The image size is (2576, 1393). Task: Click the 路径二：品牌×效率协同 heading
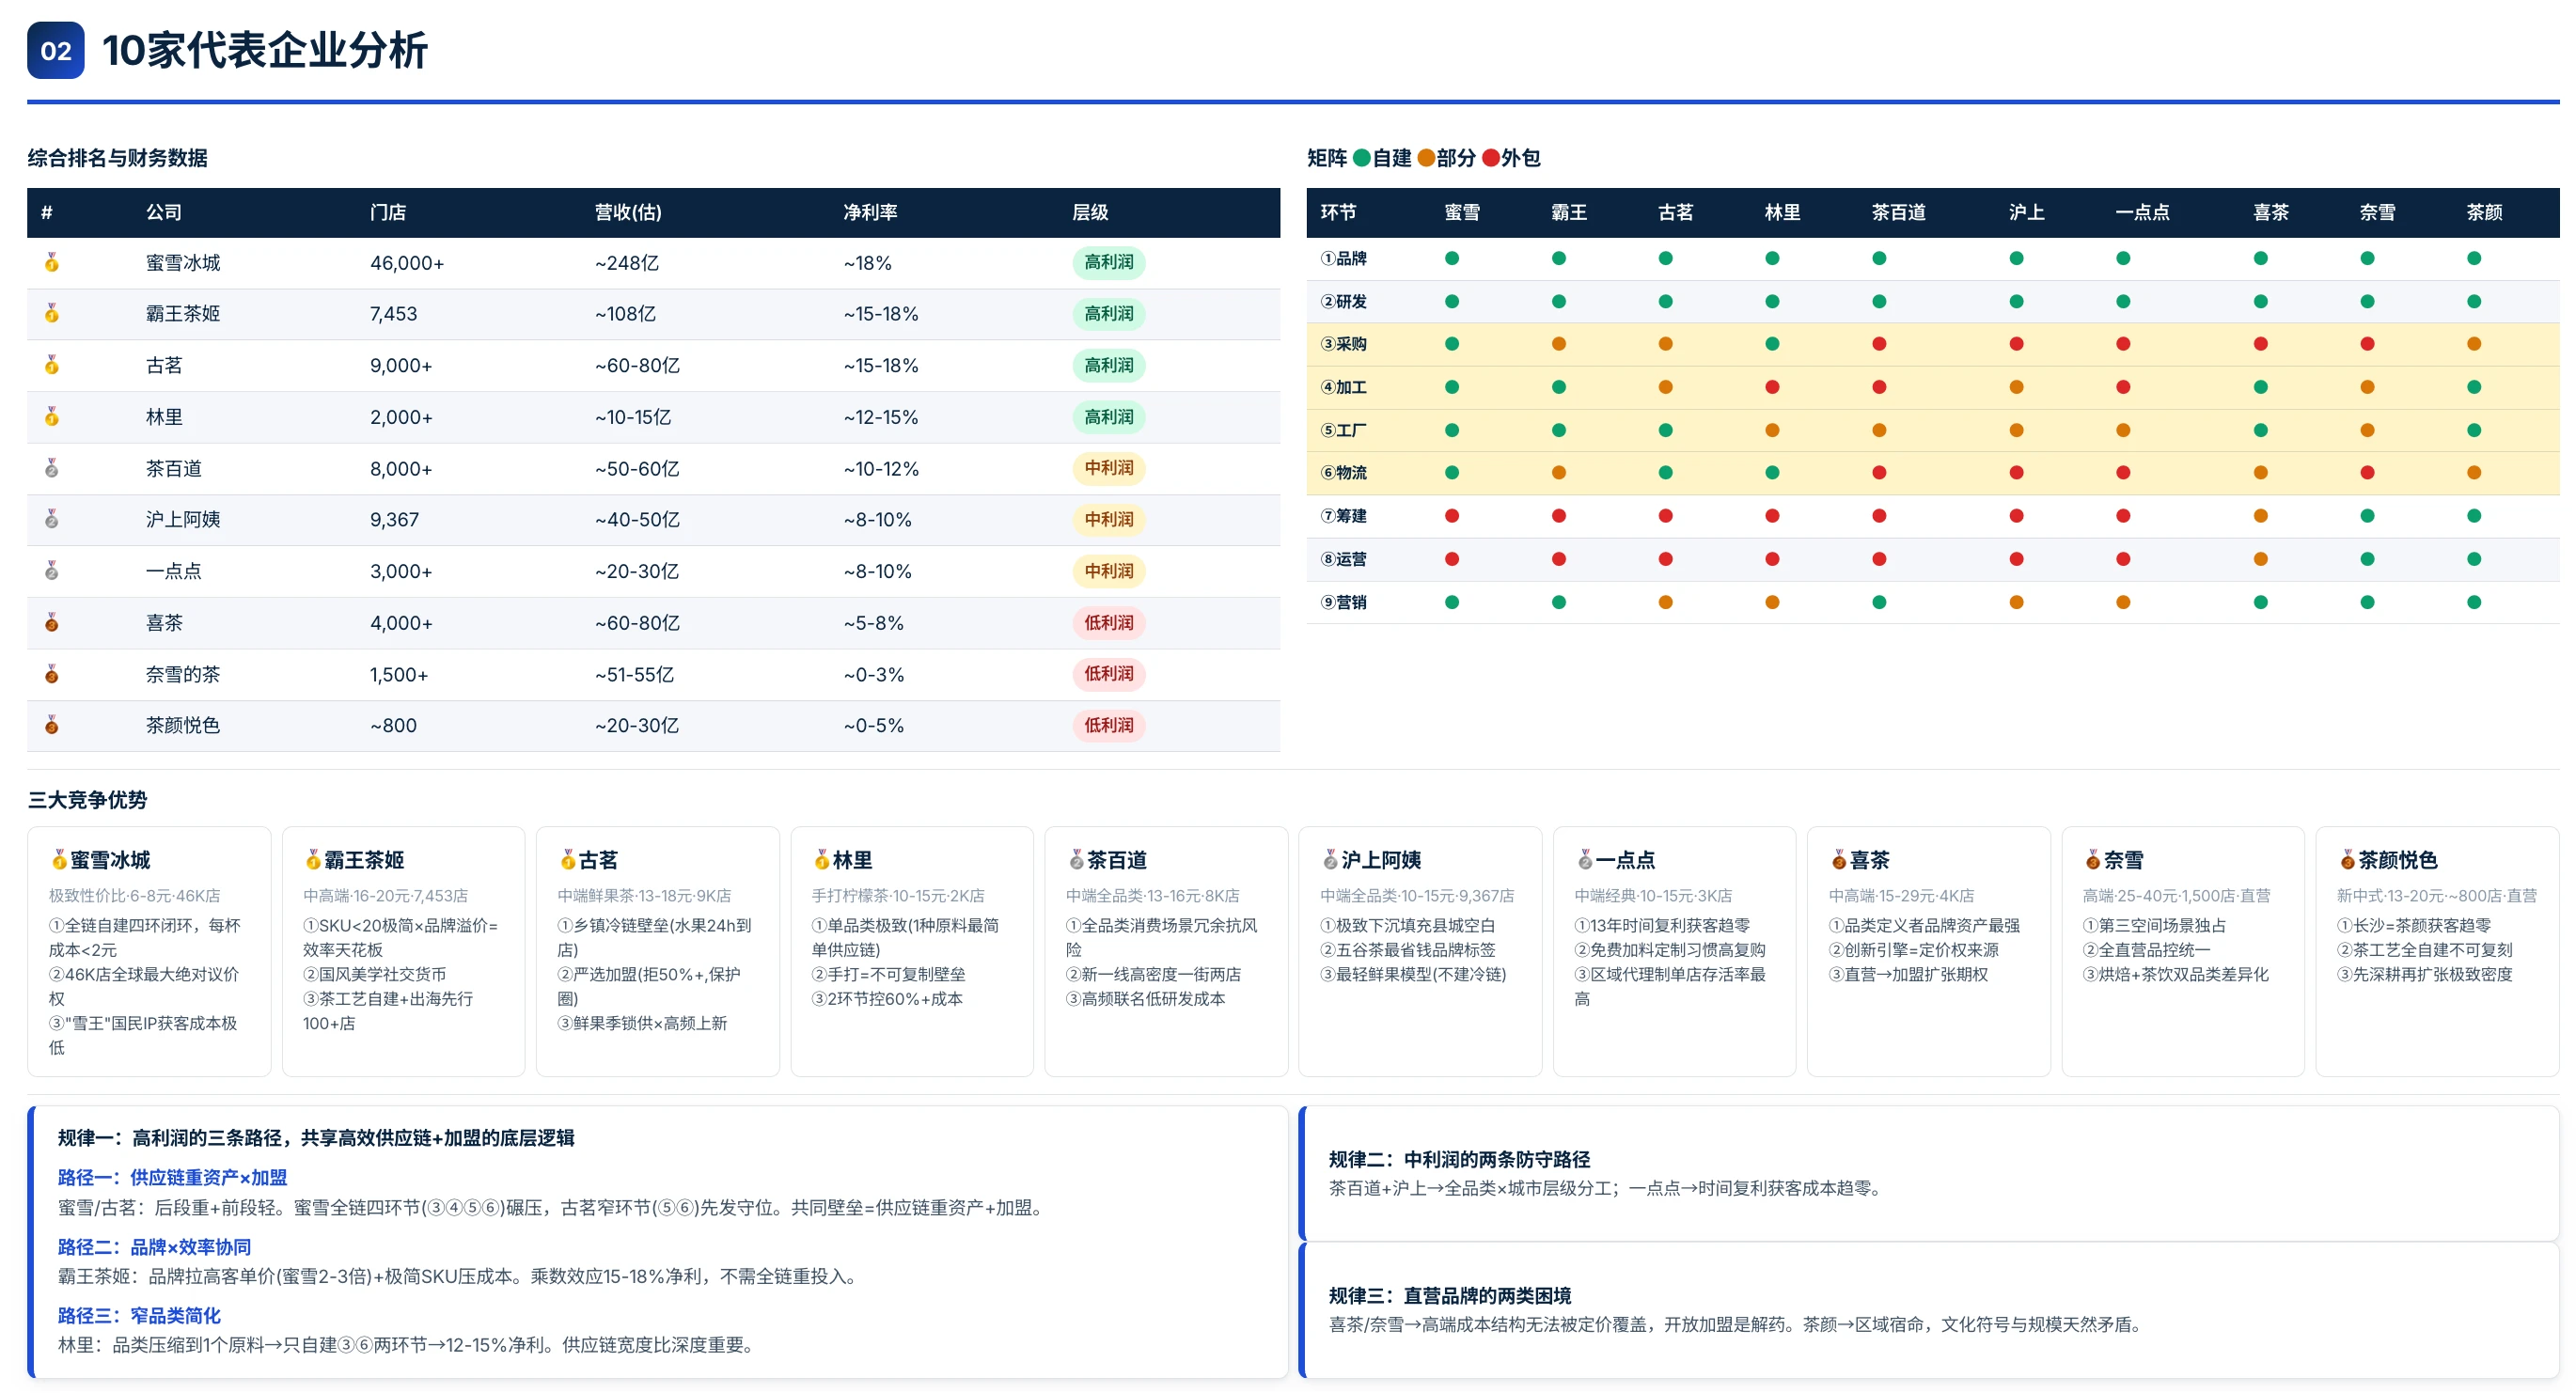click(x=154, y=1247)
